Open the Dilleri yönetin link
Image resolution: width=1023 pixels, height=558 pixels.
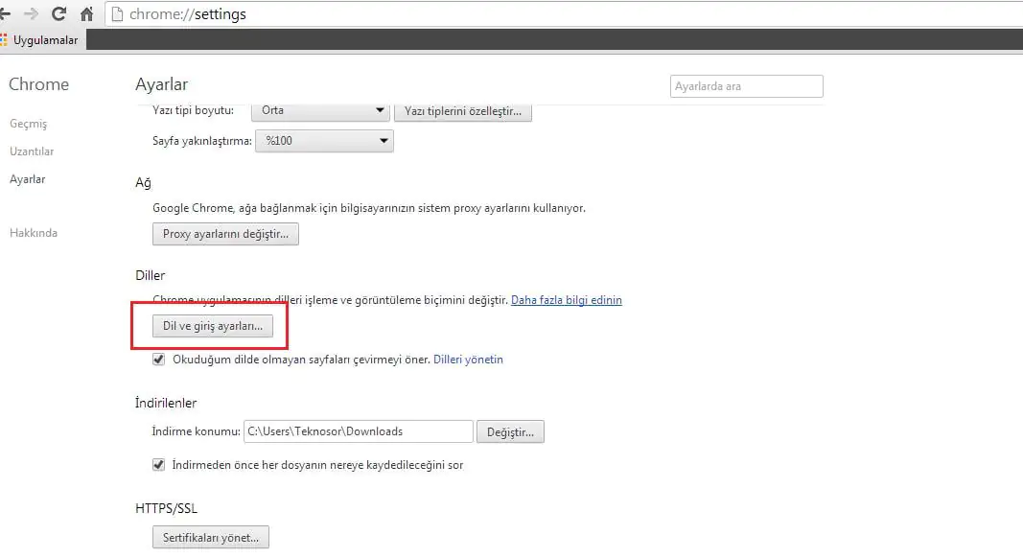[468, 359]
